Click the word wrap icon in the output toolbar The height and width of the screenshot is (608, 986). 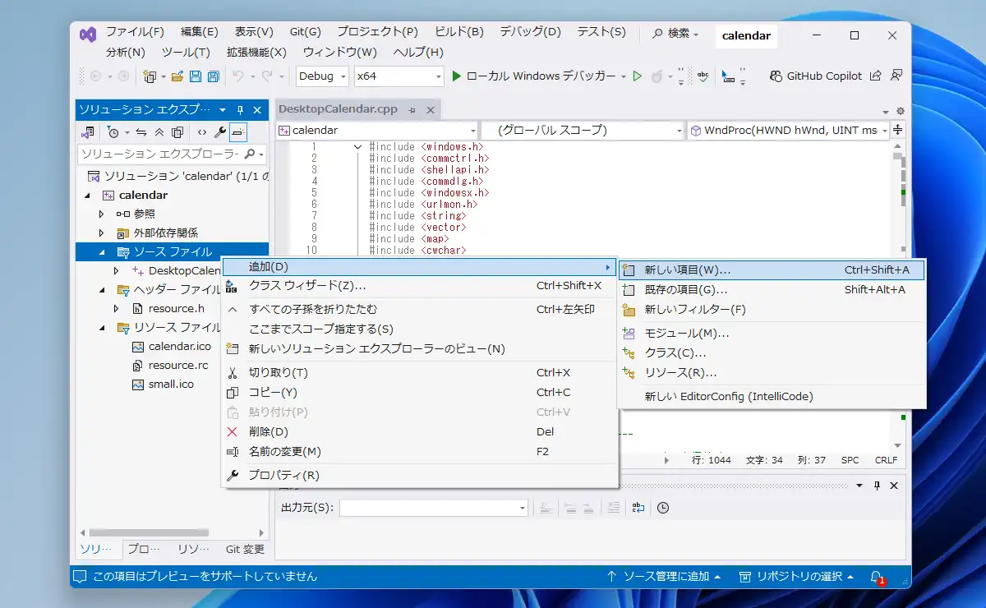(x=638, y=508)
